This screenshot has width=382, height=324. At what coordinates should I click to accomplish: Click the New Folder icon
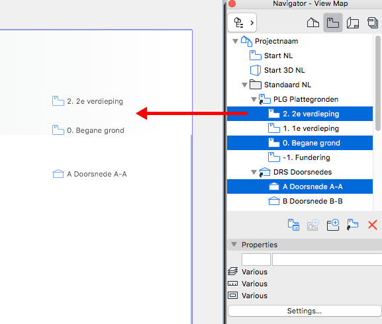click(x=333, y=225)
